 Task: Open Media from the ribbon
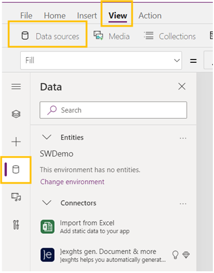click(111, 36)
